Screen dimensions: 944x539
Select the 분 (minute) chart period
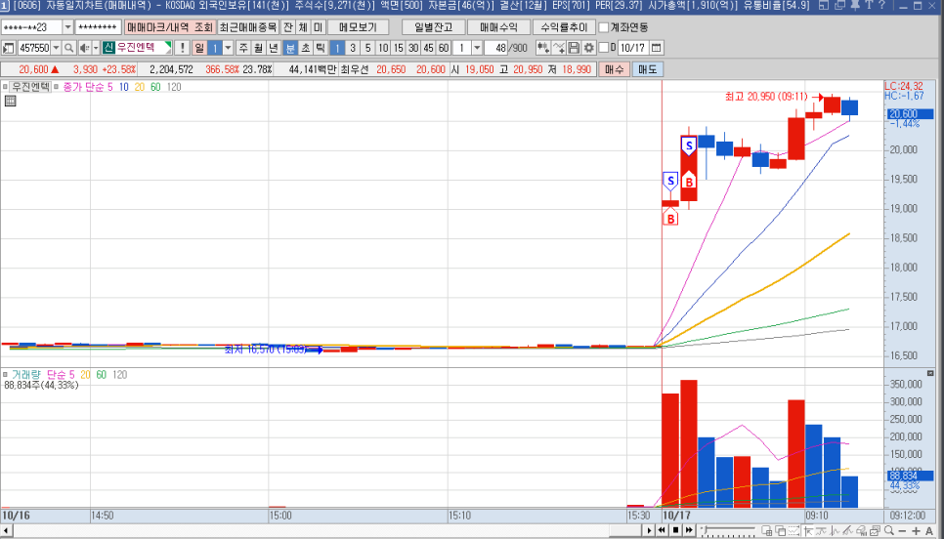click(290, 48)
